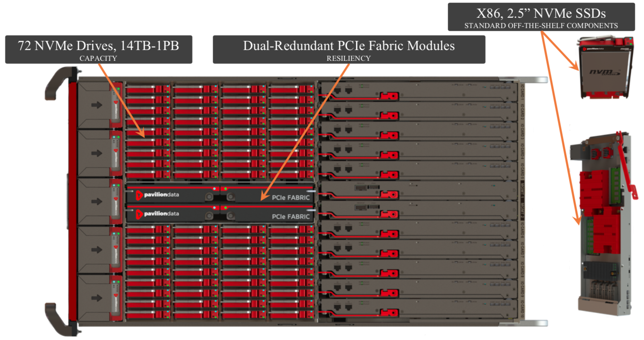Select the upper PCIe FABRIC label

point(291,198)
